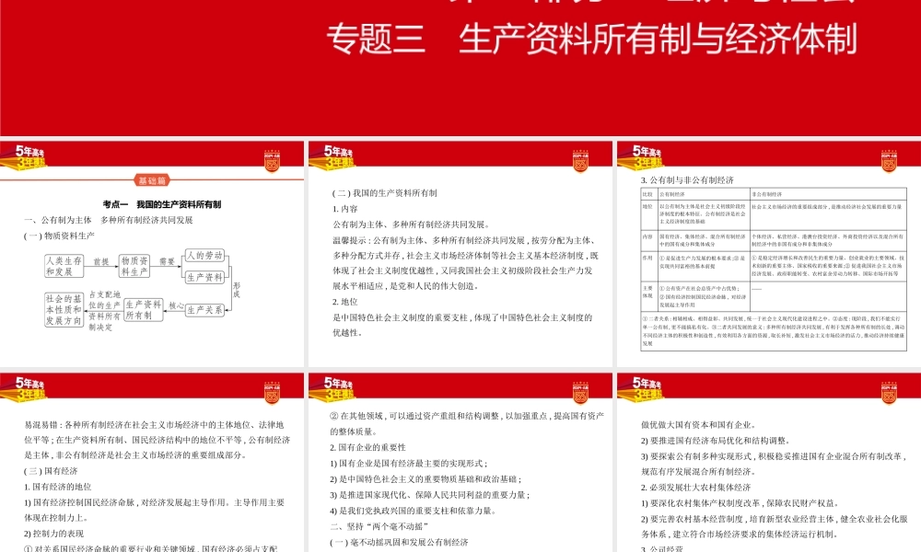Select the 基础篇 section label
921x552 pixels.
(x=151, y=180)
